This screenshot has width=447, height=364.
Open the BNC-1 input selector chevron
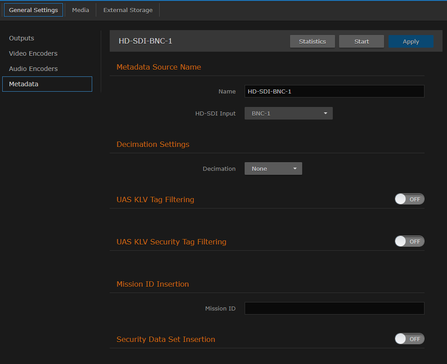(x=325, y=113)
